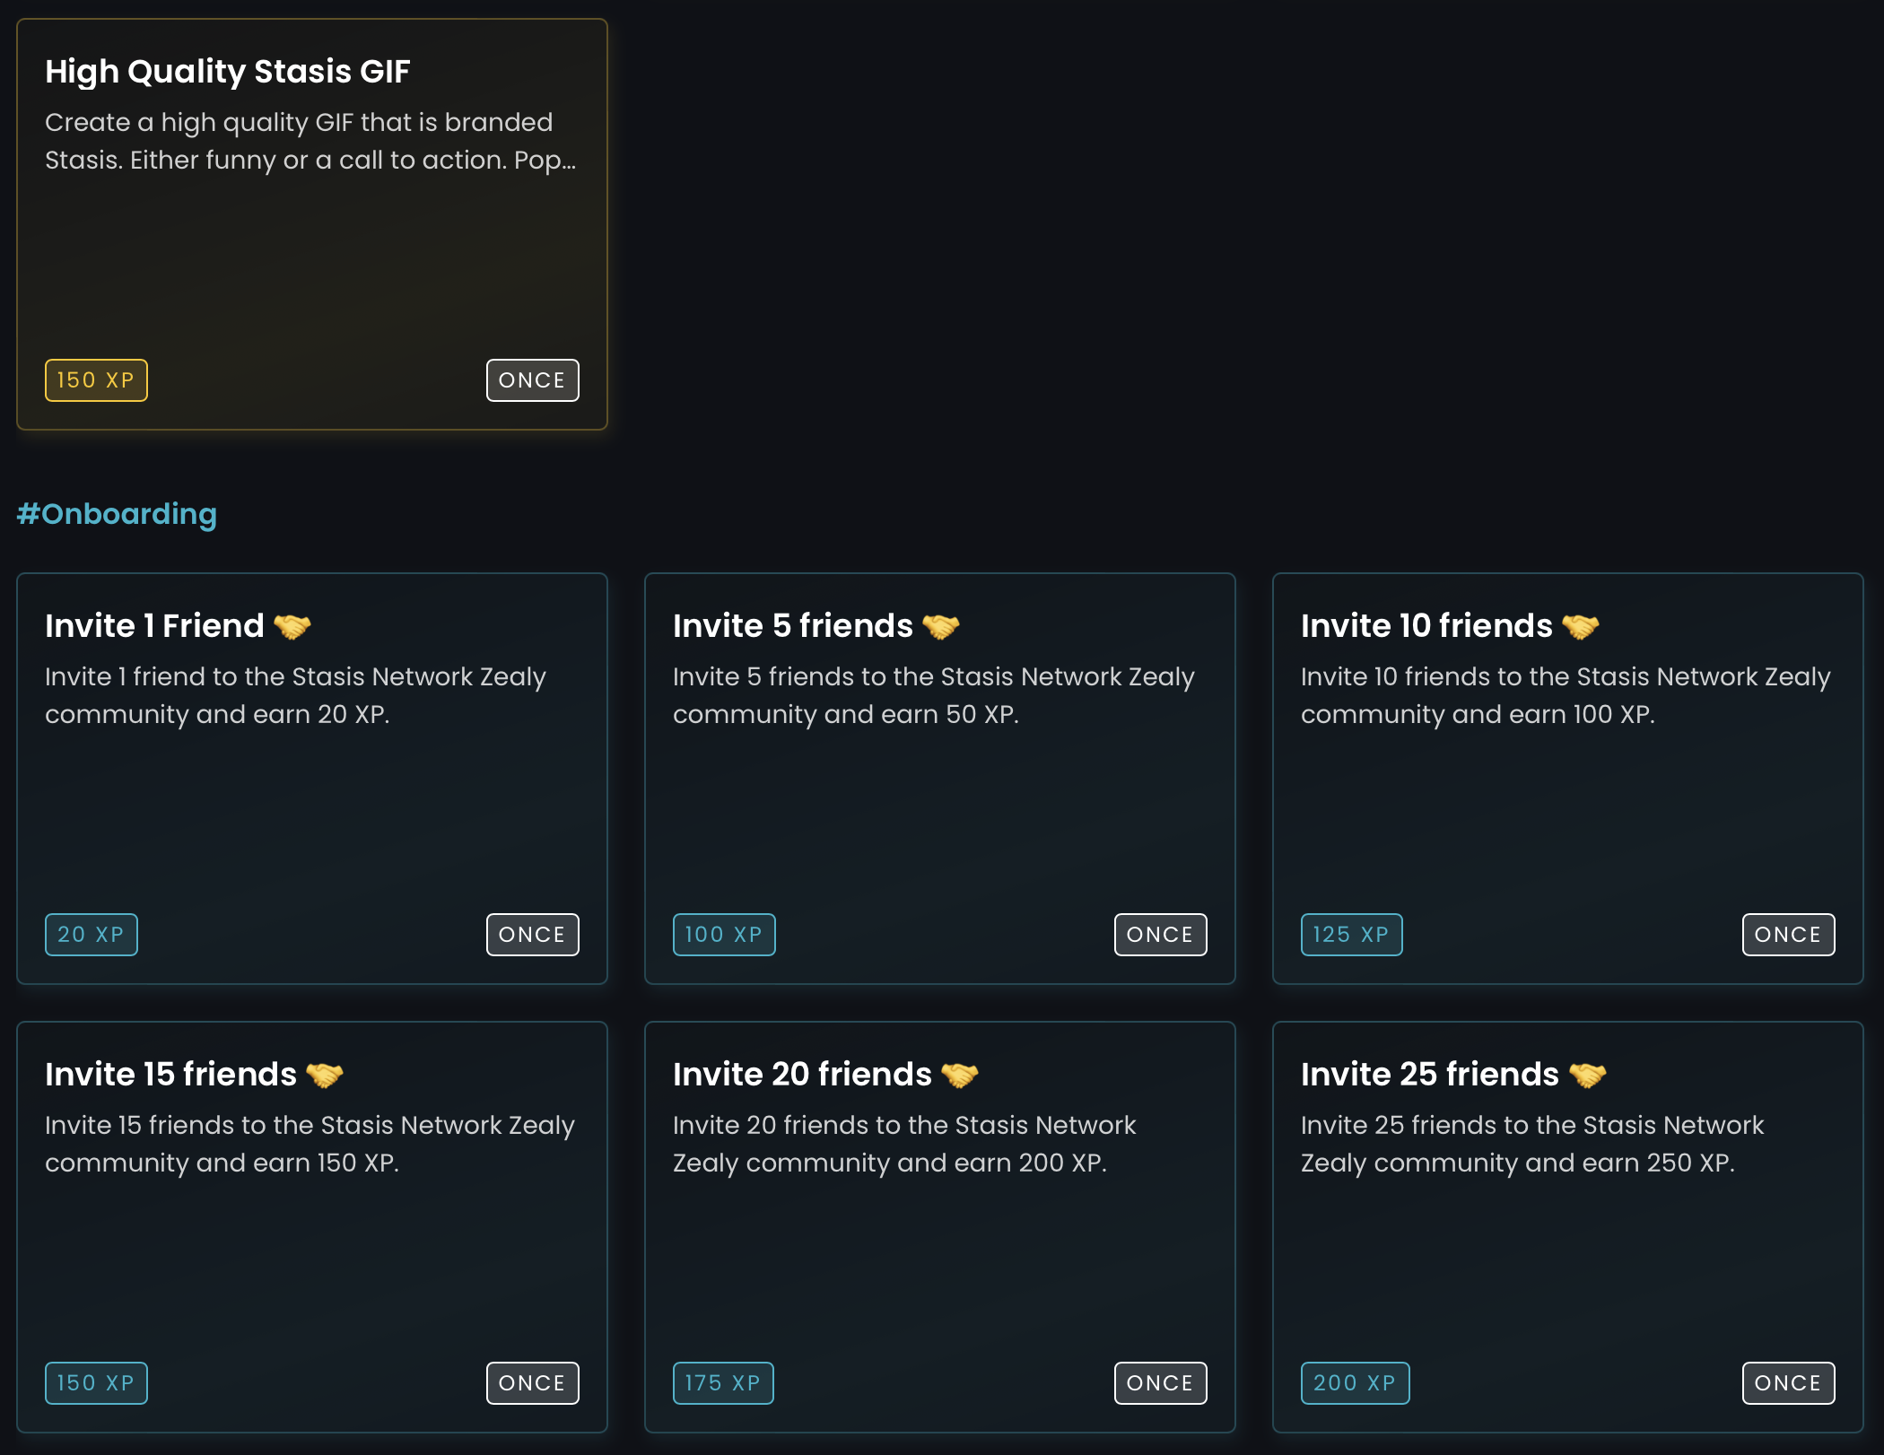The width and height of the screenshot is (1884, 1455).
Task: Select description 'Invite 1 friend to the Stasis Network Zealy'
Action: (295, 676)
